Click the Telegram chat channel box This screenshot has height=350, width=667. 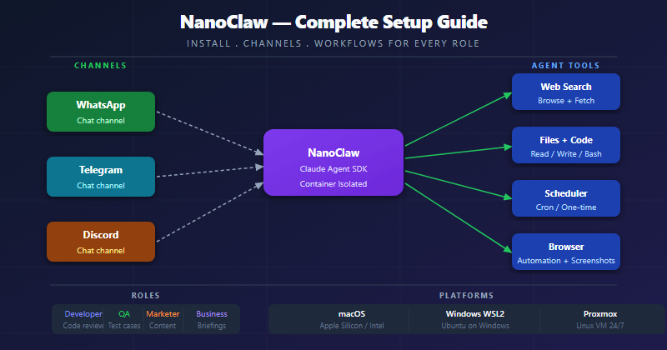(x=101, y=177)
